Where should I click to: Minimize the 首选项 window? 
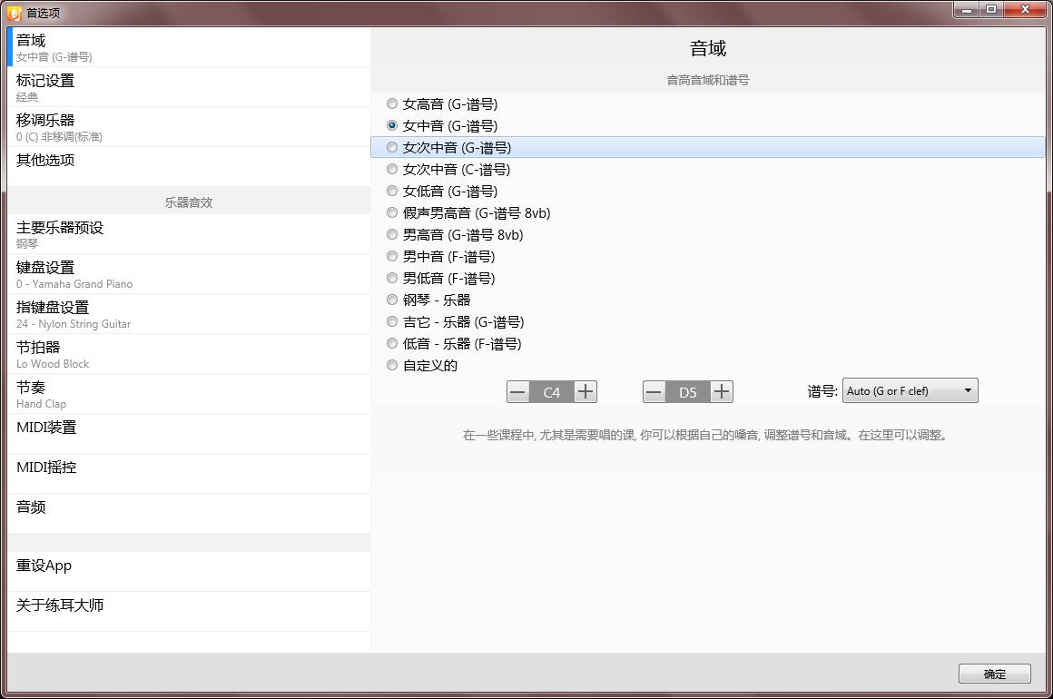pos(967,9)
